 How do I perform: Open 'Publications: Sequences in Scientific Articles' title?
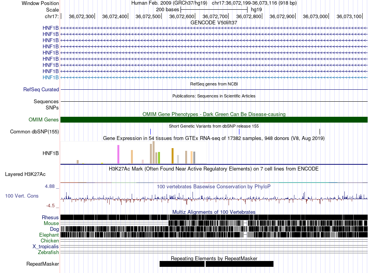(214, 96)
